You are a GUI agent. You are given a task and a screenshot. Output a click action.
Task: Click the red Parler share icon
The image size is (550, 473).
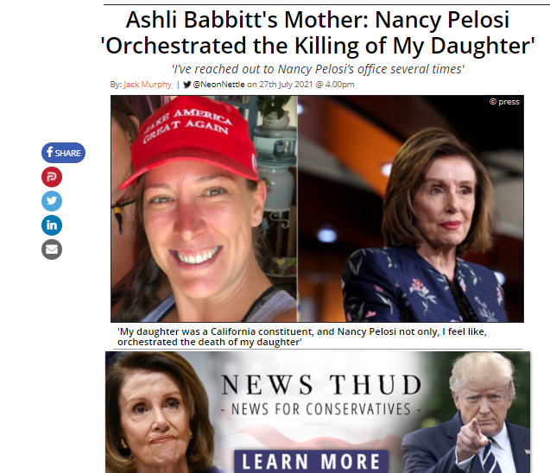(x=52, y=177)
